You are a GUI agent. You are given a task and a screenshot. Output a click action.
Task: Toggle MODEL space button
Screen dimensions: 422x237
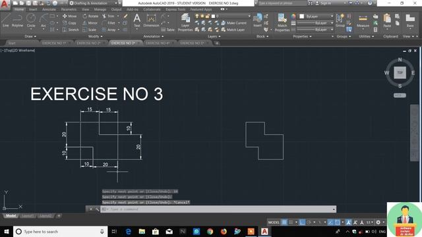tap(274, 223)
